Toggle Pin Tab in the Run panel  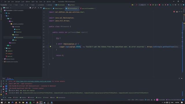click(3, 92)
